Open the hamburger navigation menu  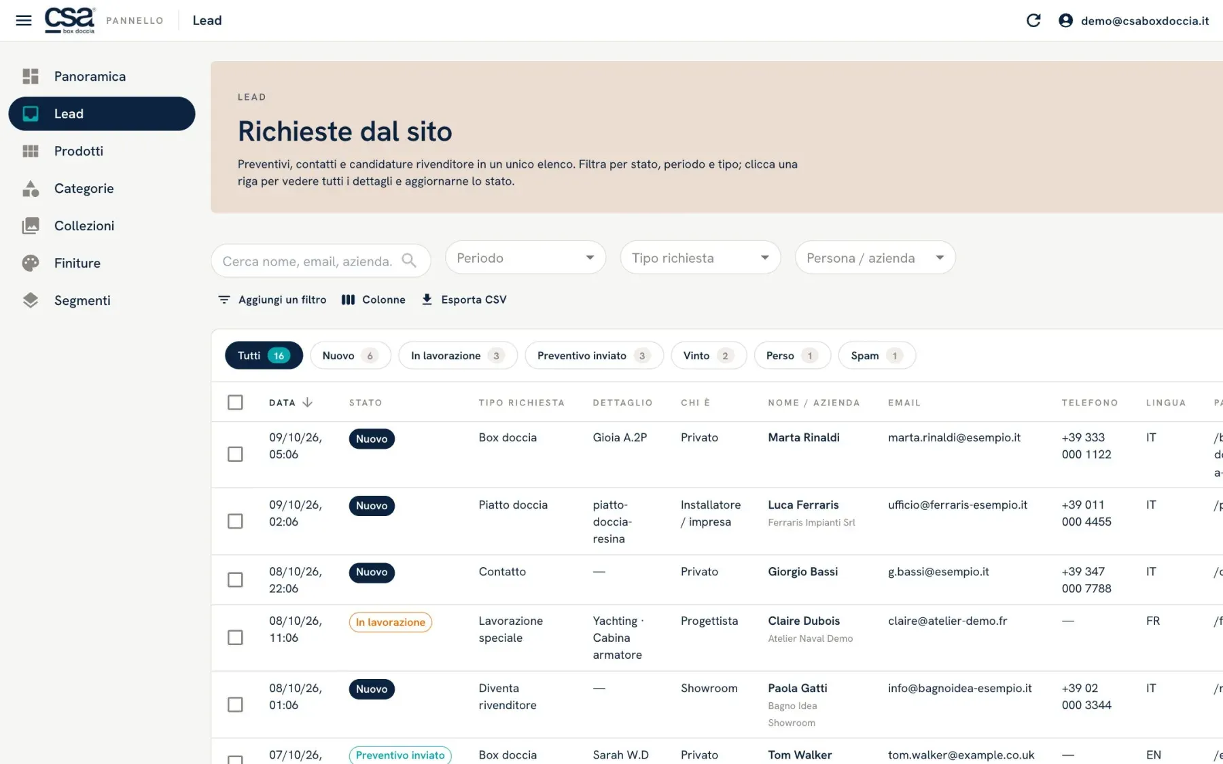tap(24, 20)
